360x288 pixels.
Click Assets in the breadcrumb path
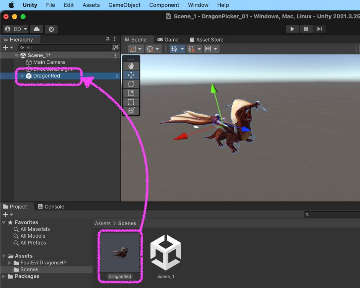tap(103, 223)
